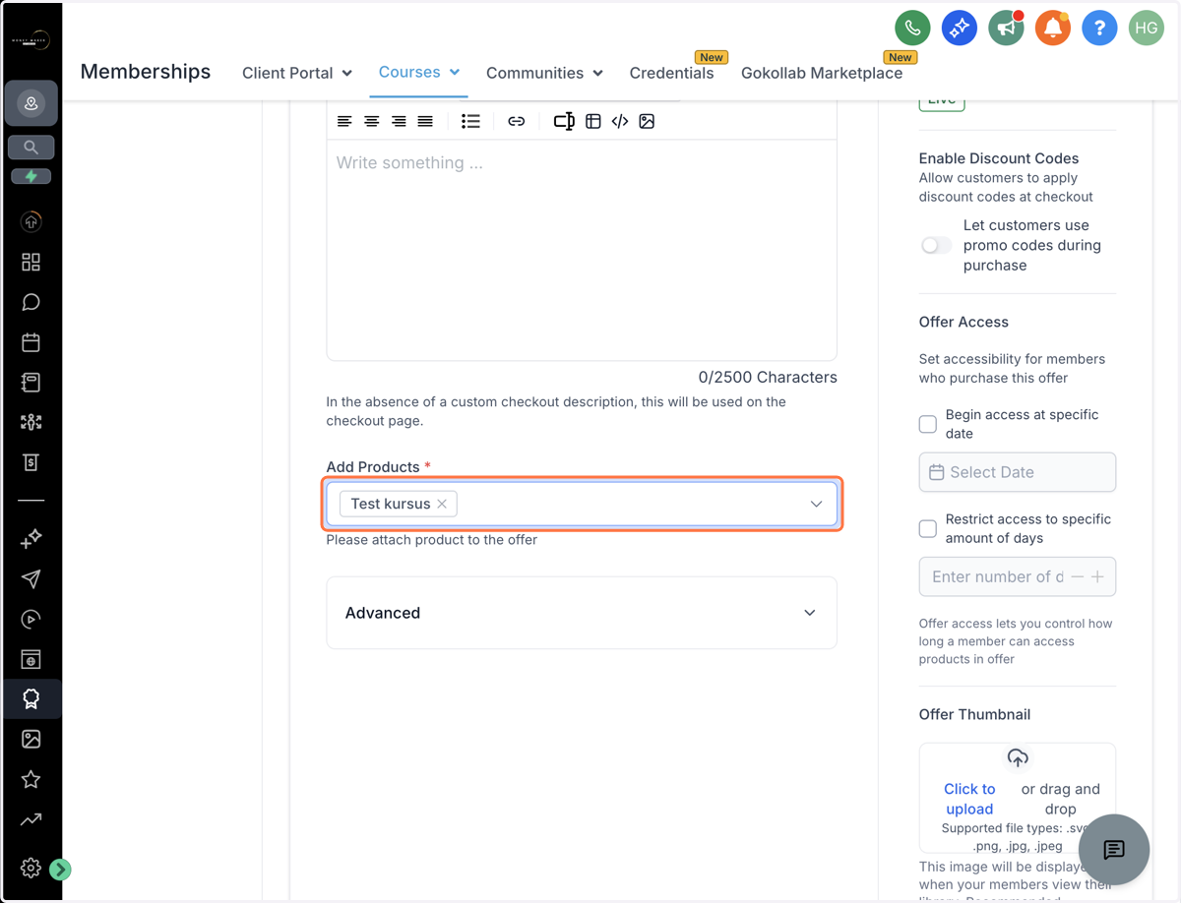The image size is (1181, 903).
Task: Remove the Test kursus product tag
Action: pos(442,504)
